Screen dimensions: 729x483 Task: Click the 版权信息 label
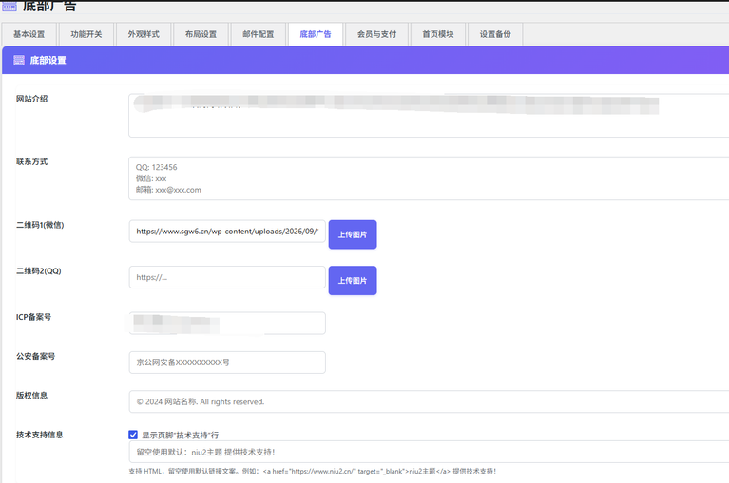click(31, 396)
